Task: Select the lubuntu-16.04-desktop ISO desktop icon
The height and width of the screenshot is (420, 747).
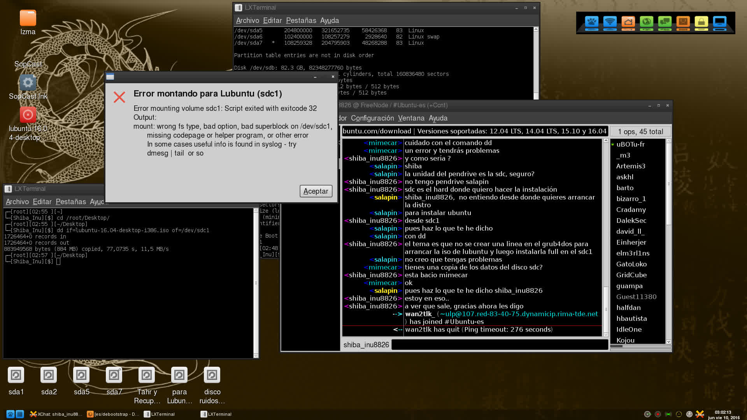Action: [x=28, y=115]
